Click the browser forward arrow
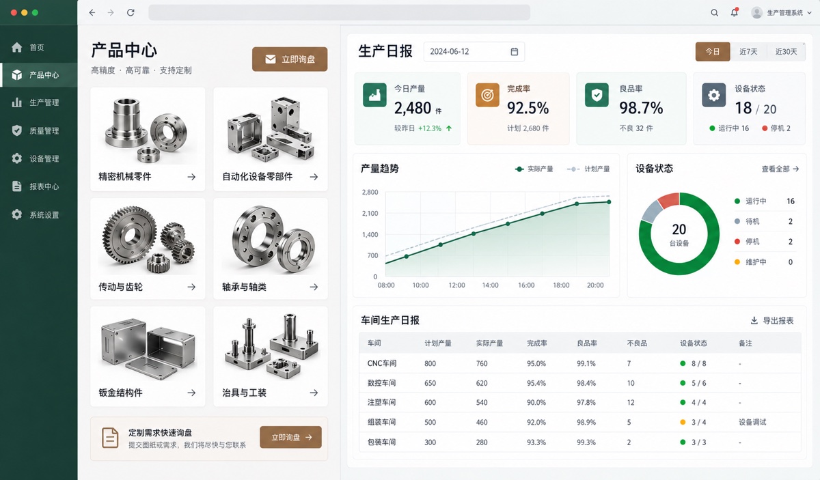 click(x=111, y=12)
